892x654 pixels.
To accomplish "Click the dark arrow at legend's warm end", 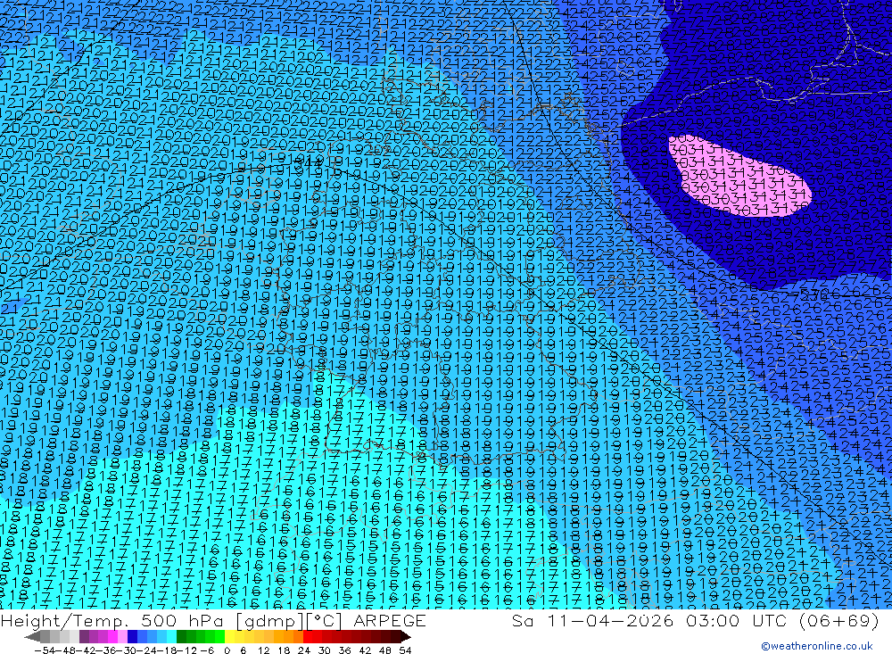I will pos(406,637).
